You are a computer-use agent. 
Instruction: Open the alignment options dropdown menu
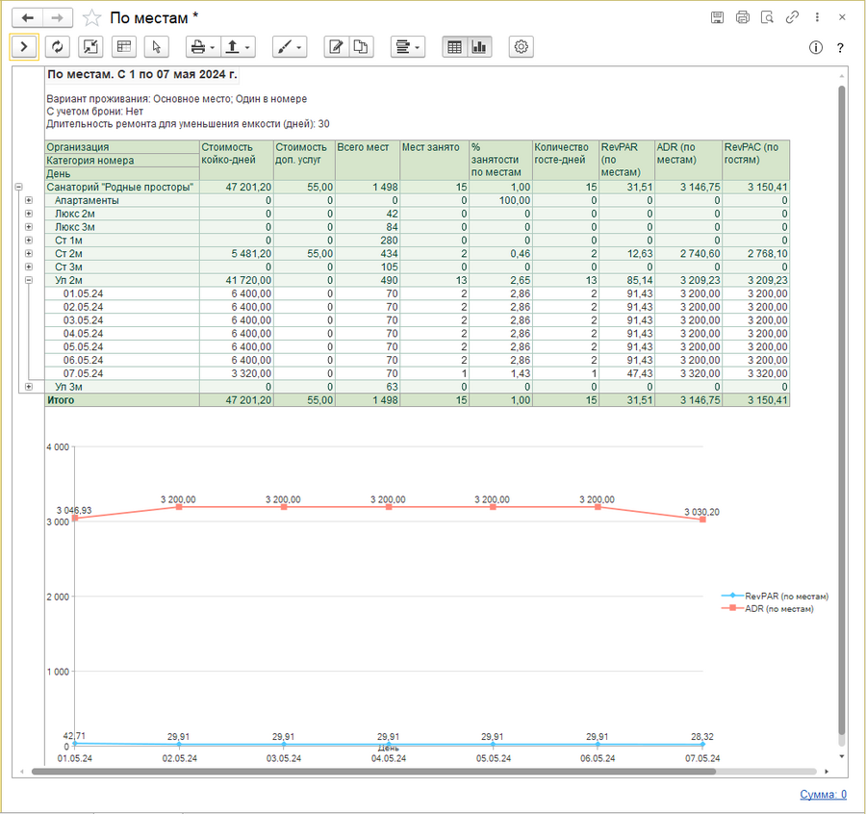pyautogui.click(x=407, y=46)
